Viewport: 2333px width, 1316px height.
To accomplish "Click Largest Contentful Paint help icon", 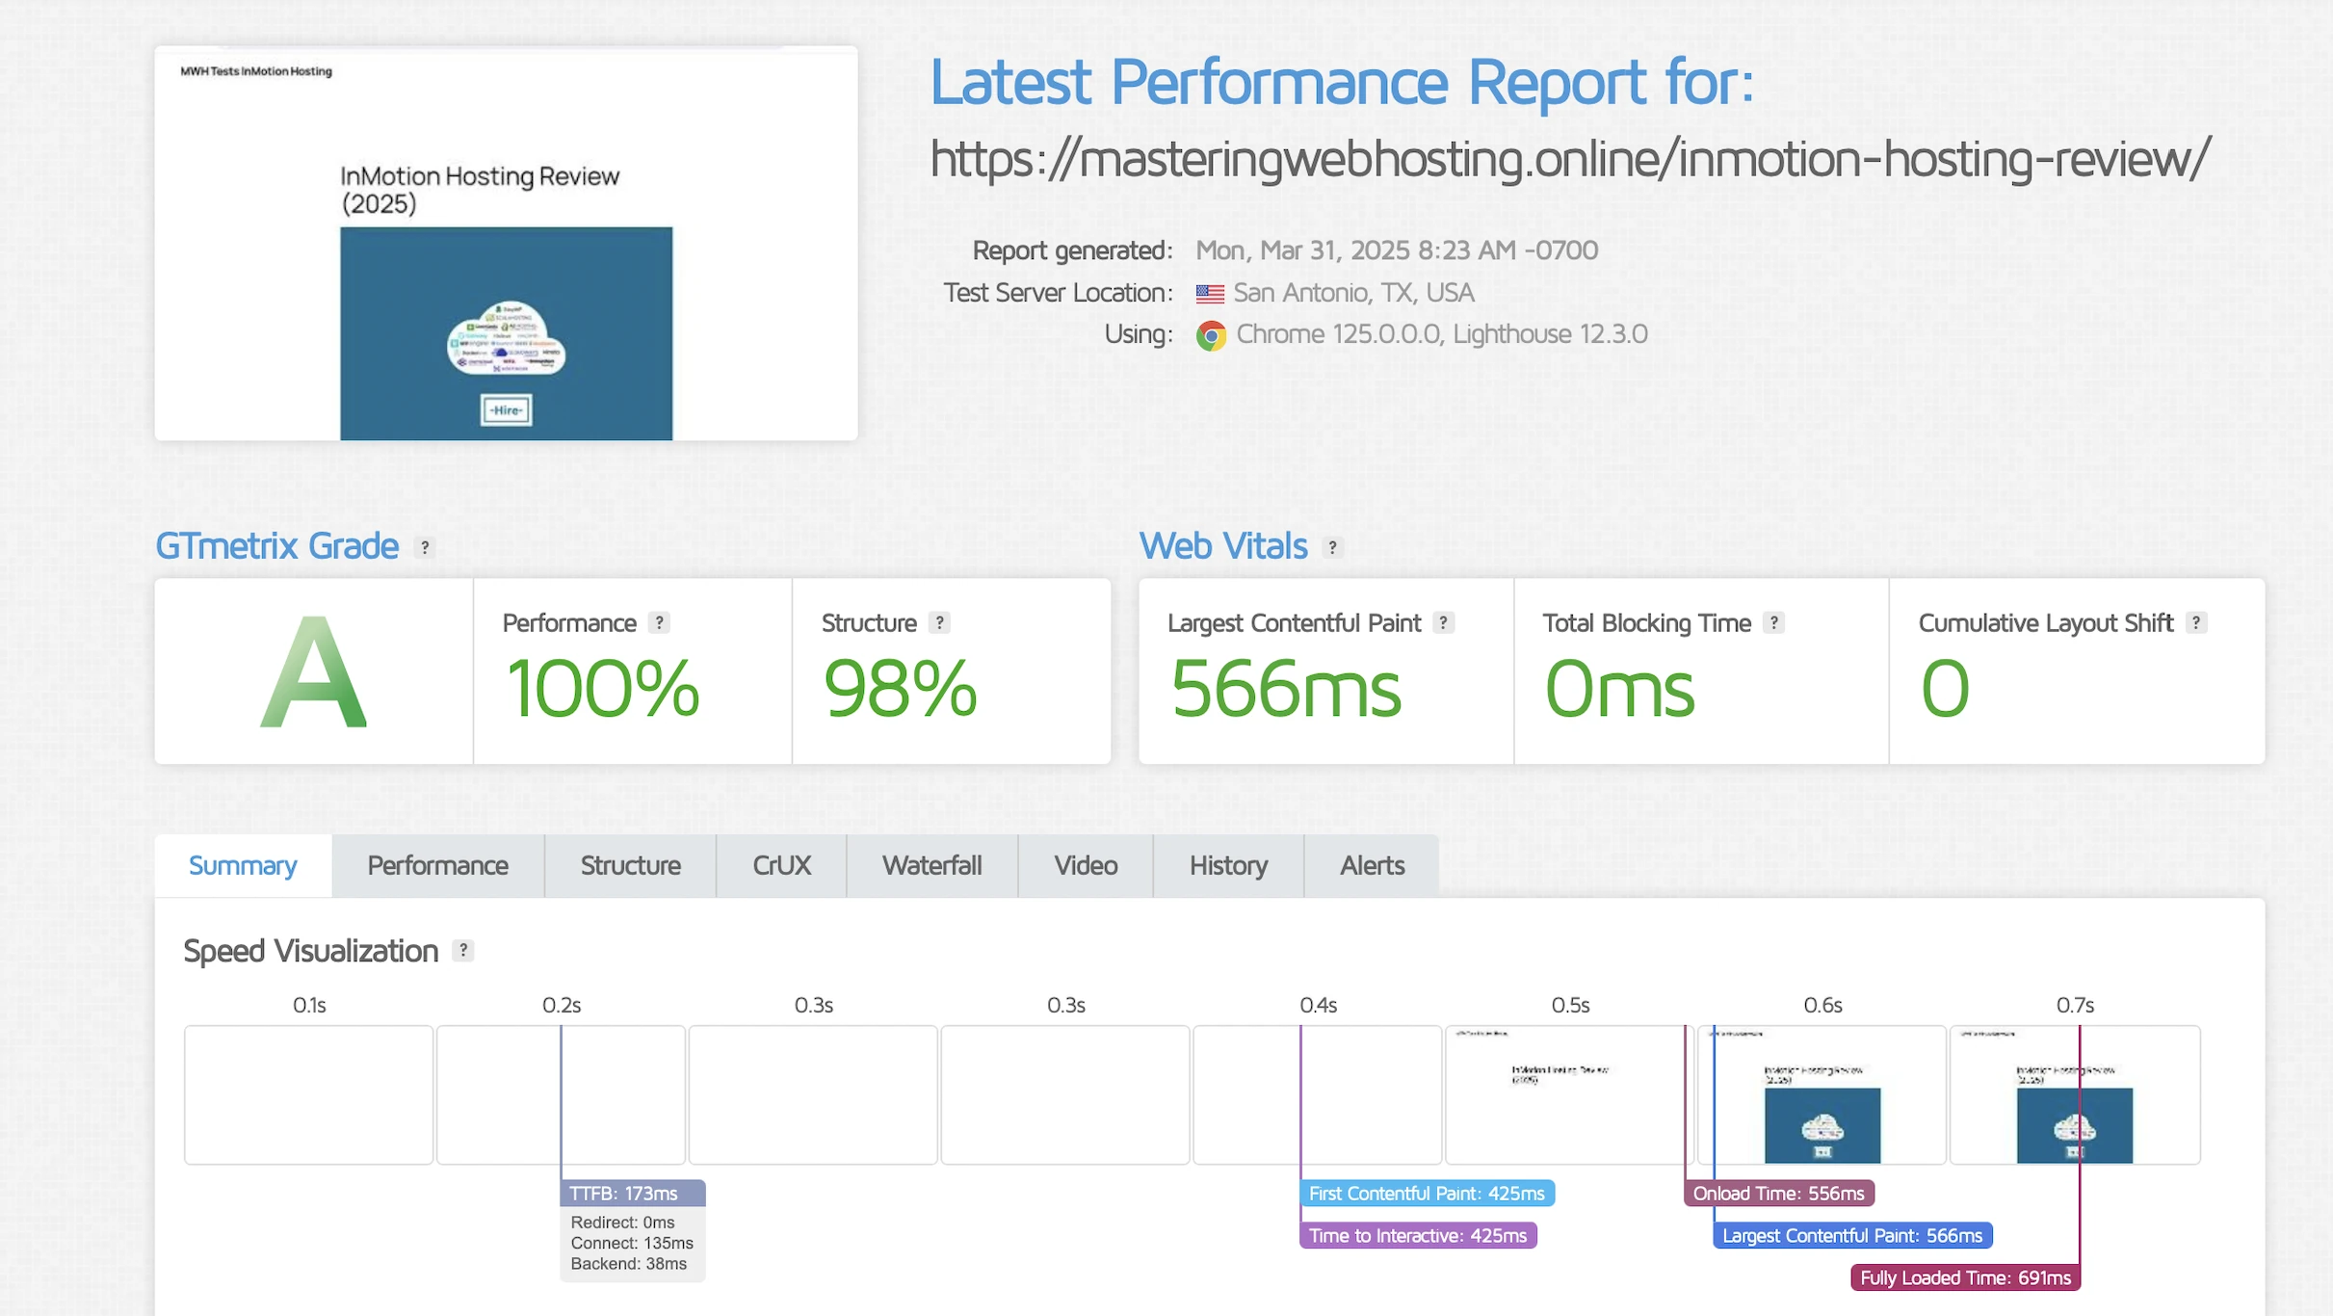I will (x=1443, y=623).
